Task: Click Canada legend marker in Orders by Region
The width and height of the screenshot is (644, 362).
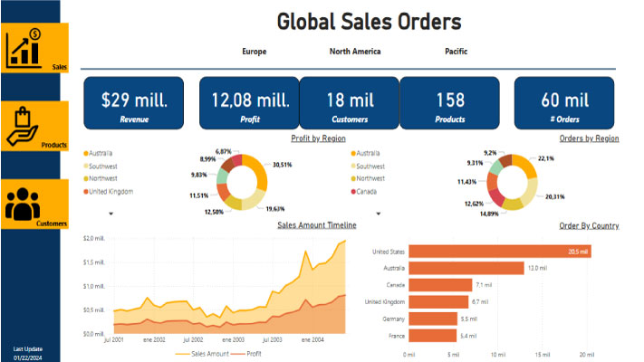Action: point(351,192)
